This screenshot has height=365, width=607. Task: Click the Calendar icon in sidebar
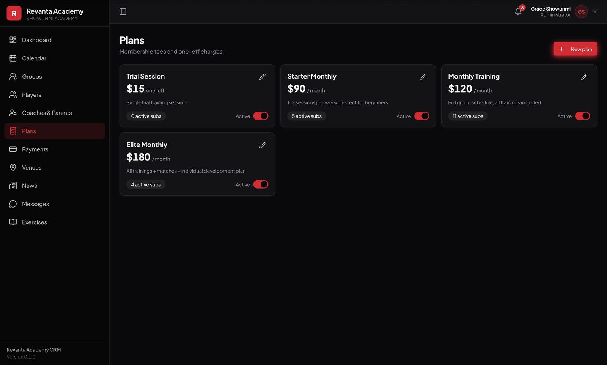point(13,58)
